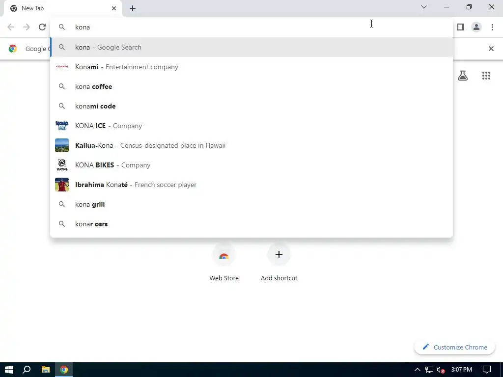Select the New Tab tab

point(62,8)
